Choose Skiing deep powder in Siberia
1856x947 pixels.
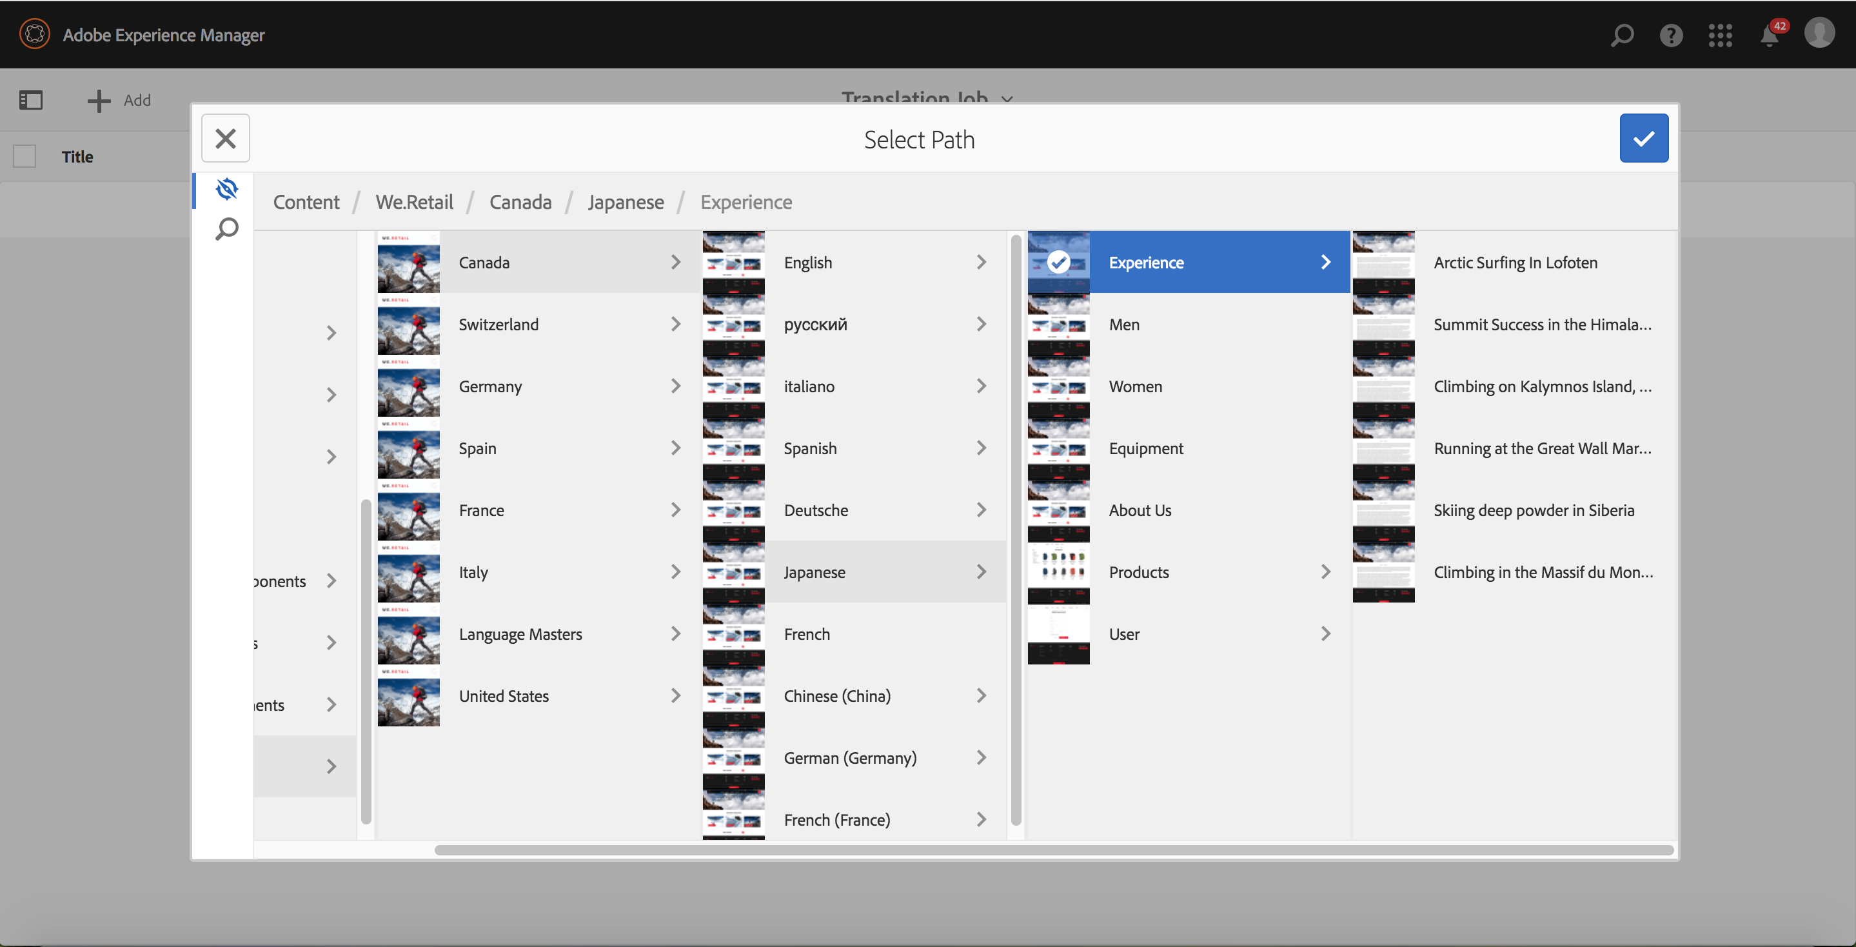pyautogui.click(x=1514, y=510)
